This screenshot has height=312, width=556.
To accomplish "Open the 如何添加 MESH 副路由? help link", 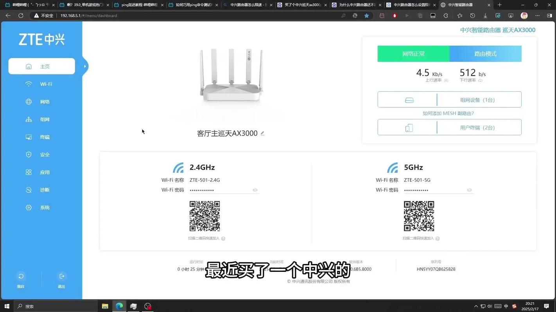I will coord(448,113).
